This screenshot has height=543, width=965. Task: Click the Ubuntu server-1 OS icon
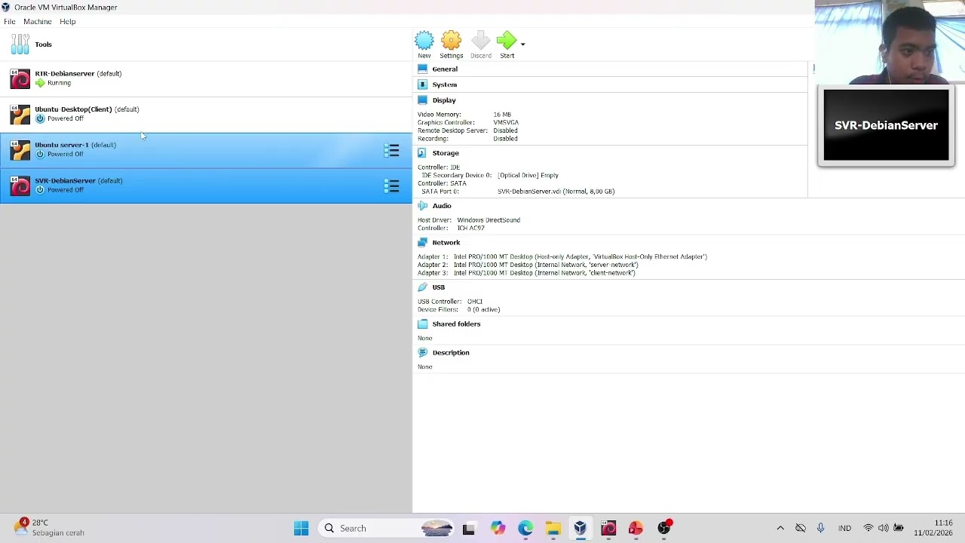pyautogui.click(x=20, y=150)
